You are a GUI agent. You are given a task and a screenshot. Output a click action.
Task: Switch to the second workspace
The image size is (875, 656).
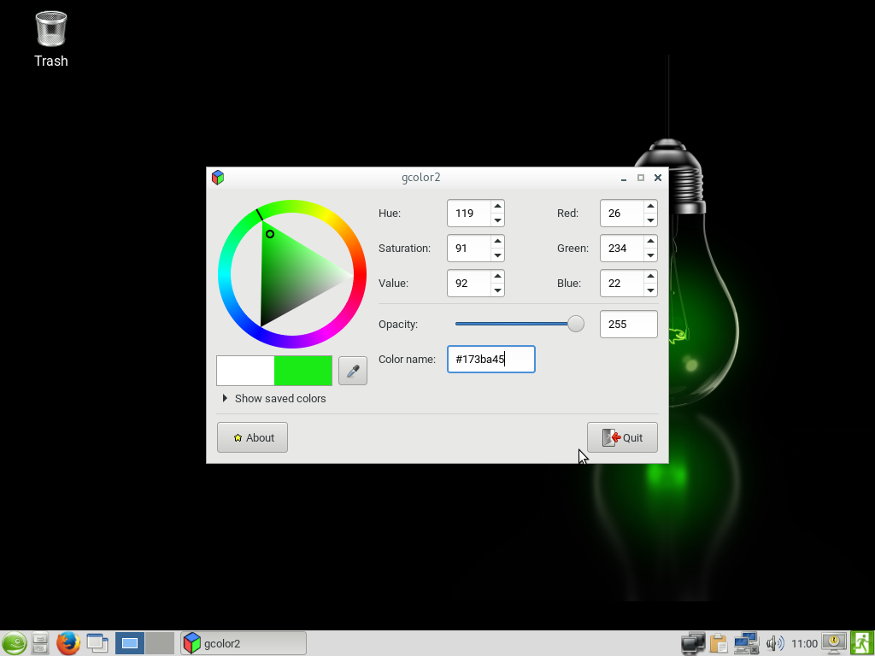(159, 643)
